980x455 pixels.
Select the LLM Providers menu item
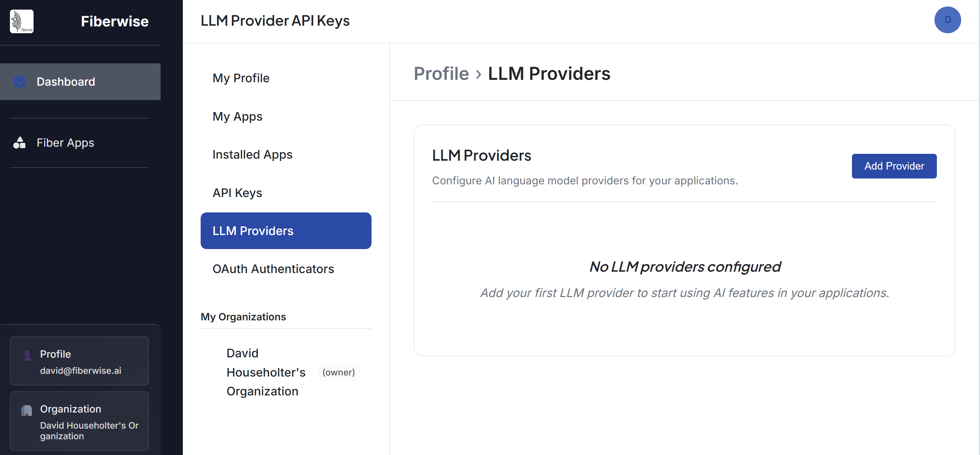click(x=286, y=231)
